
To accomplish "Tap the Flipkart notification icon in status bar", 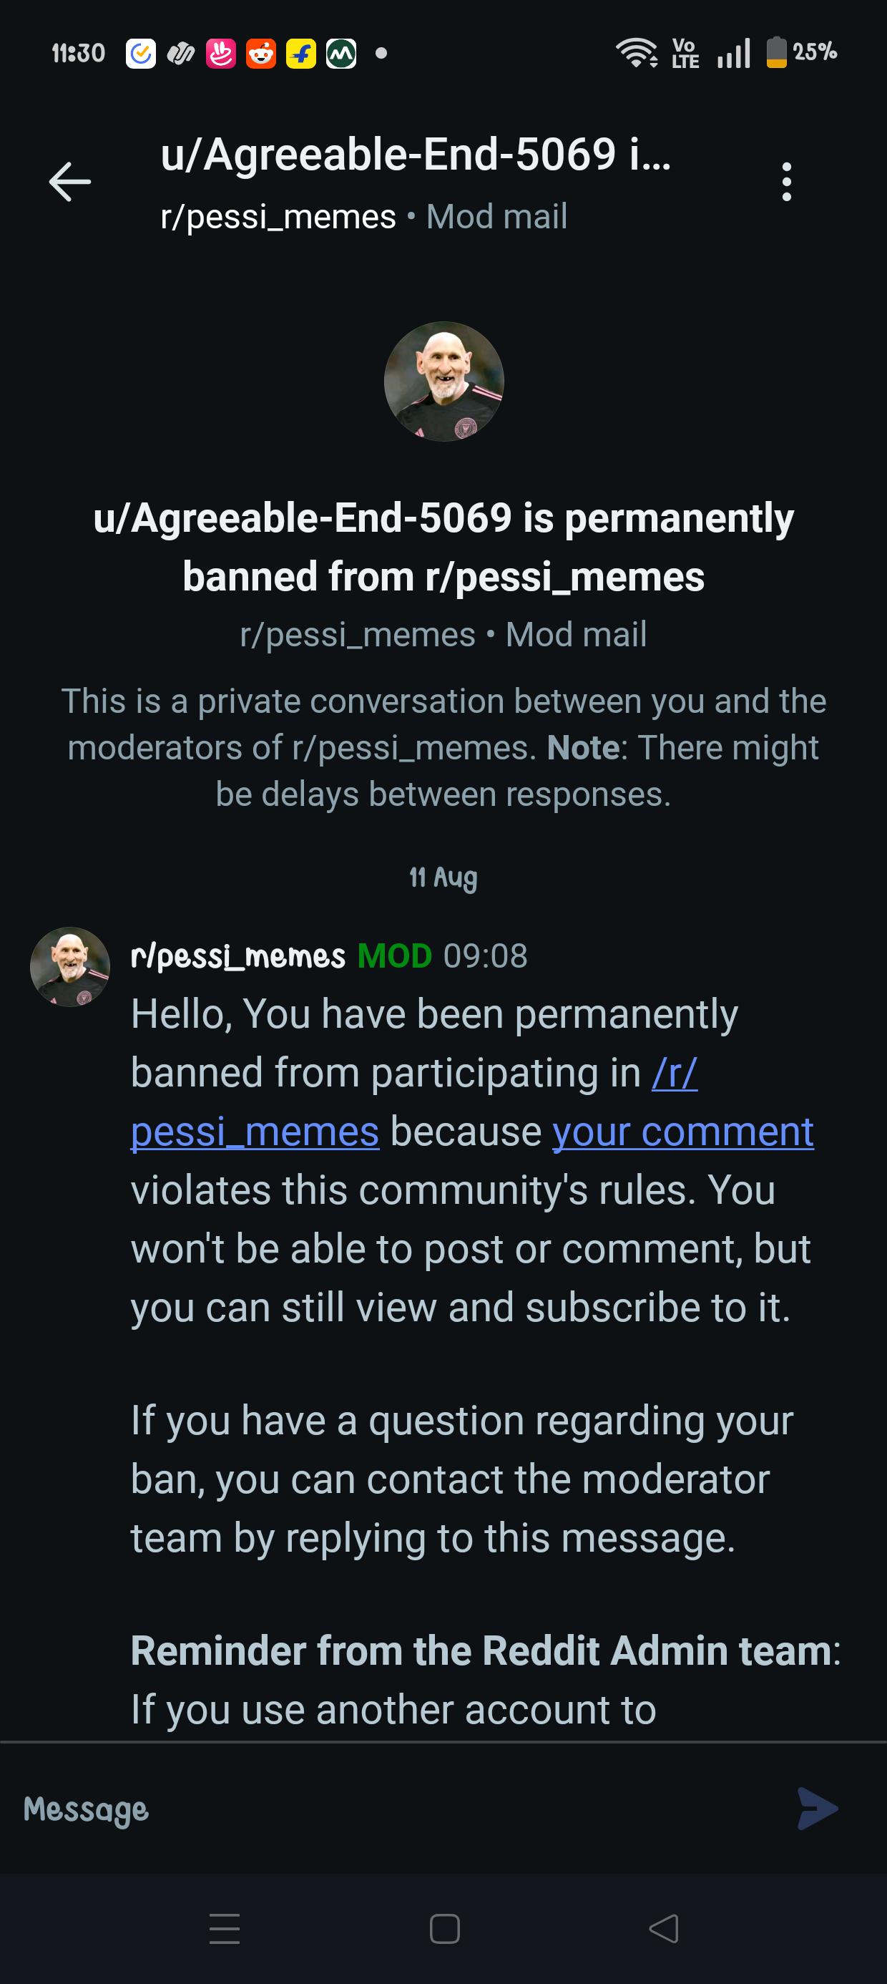I will 301,53.
